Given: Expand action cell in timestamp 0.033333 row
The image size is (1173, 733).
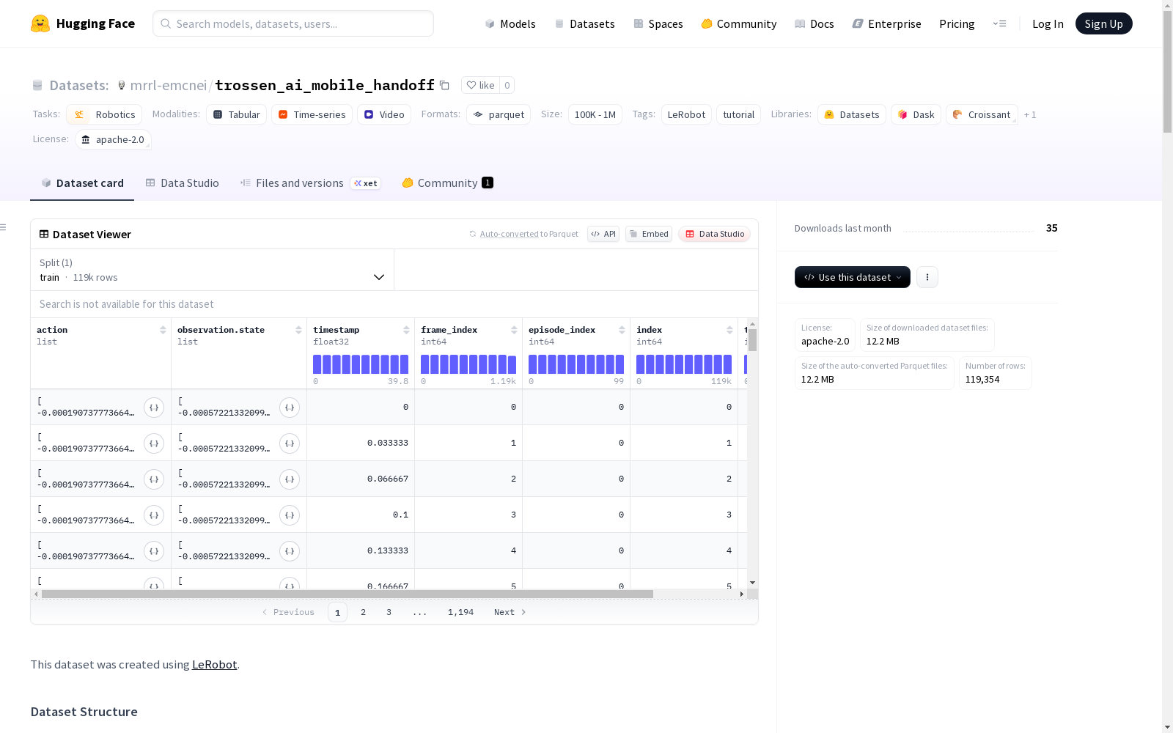Looking at the screenshot, I should click(x=154, y=443).
